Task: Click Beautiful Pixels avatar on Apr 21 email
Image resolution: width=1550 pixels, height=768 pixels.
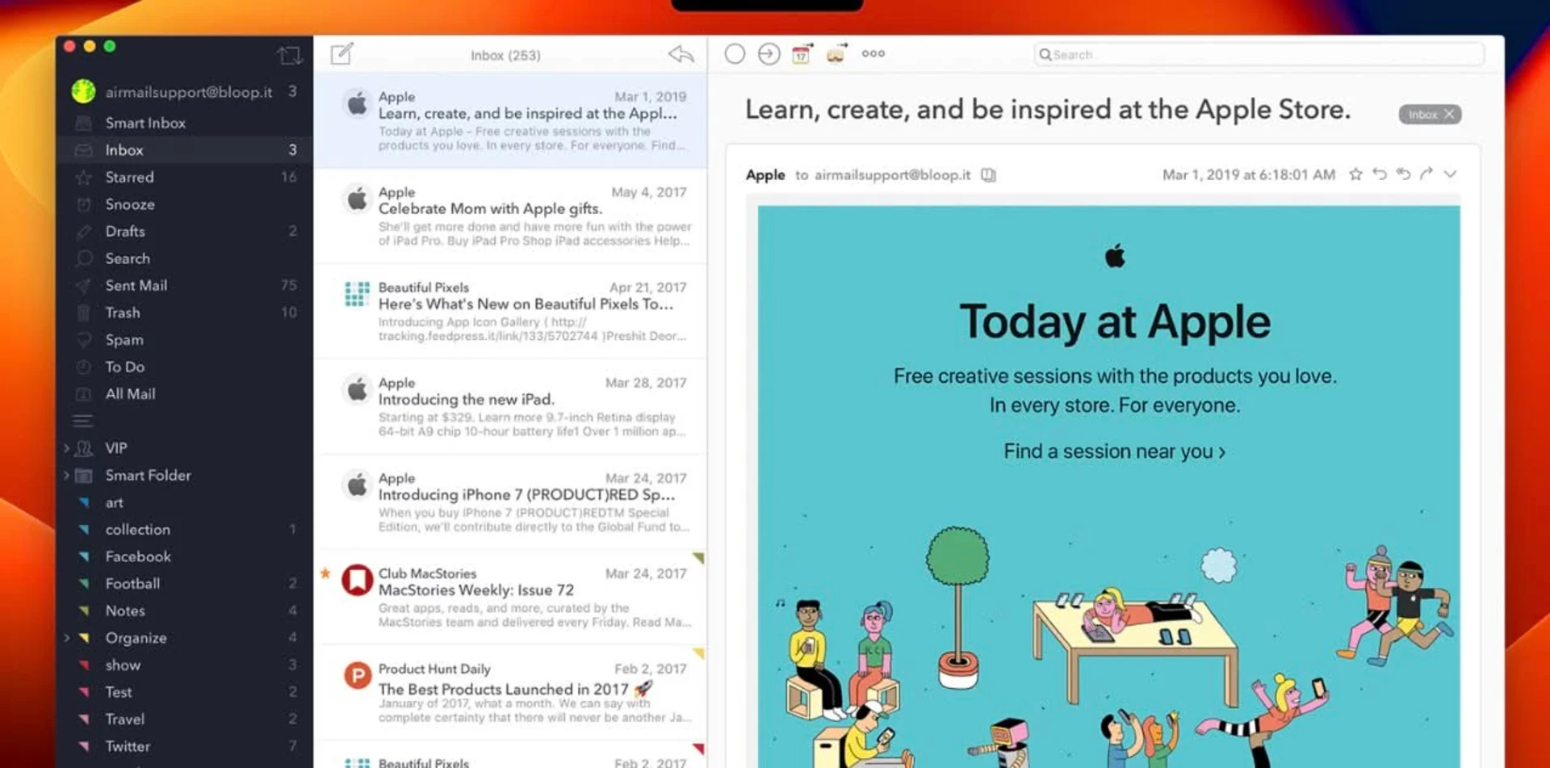Action: tap(357, 294)
